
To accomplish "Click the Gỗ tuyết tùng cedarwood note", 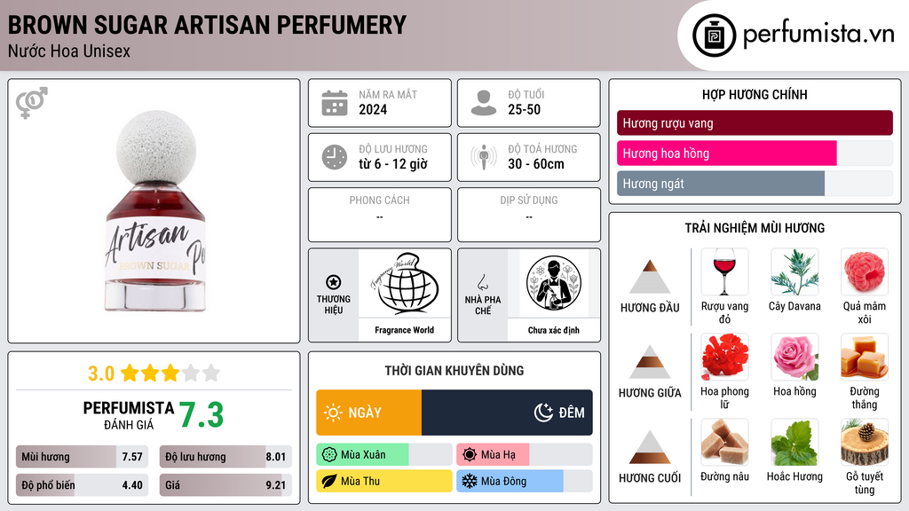I will [x=865, y=442].
